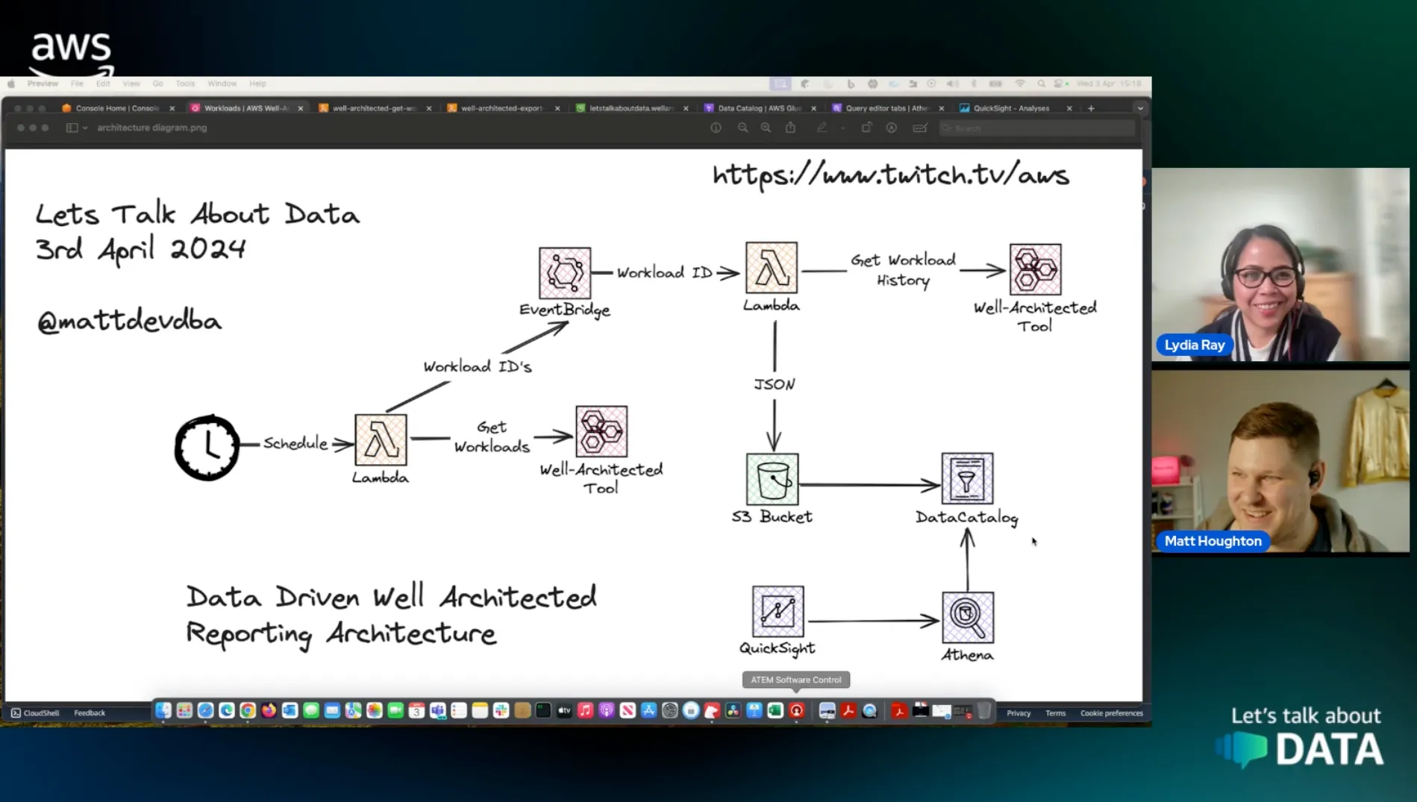
Task: Close the QuickSight Analyses tab
Action: click(1069, 108)
